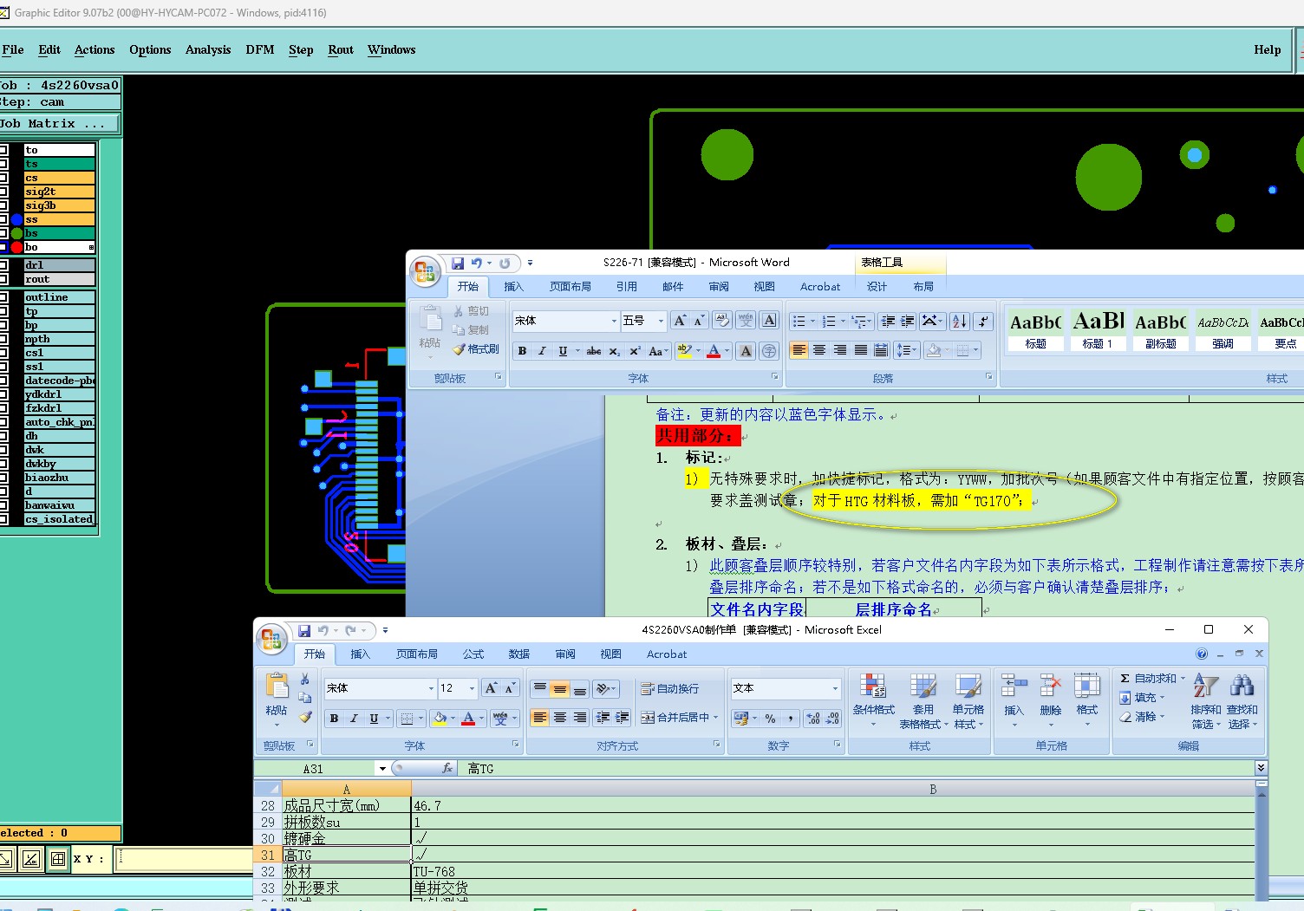Image resolution: width=1304 pixels, height=911 pixels.
Task: Apply the 标题 1 style in Word
Action: coord(1098,329)
